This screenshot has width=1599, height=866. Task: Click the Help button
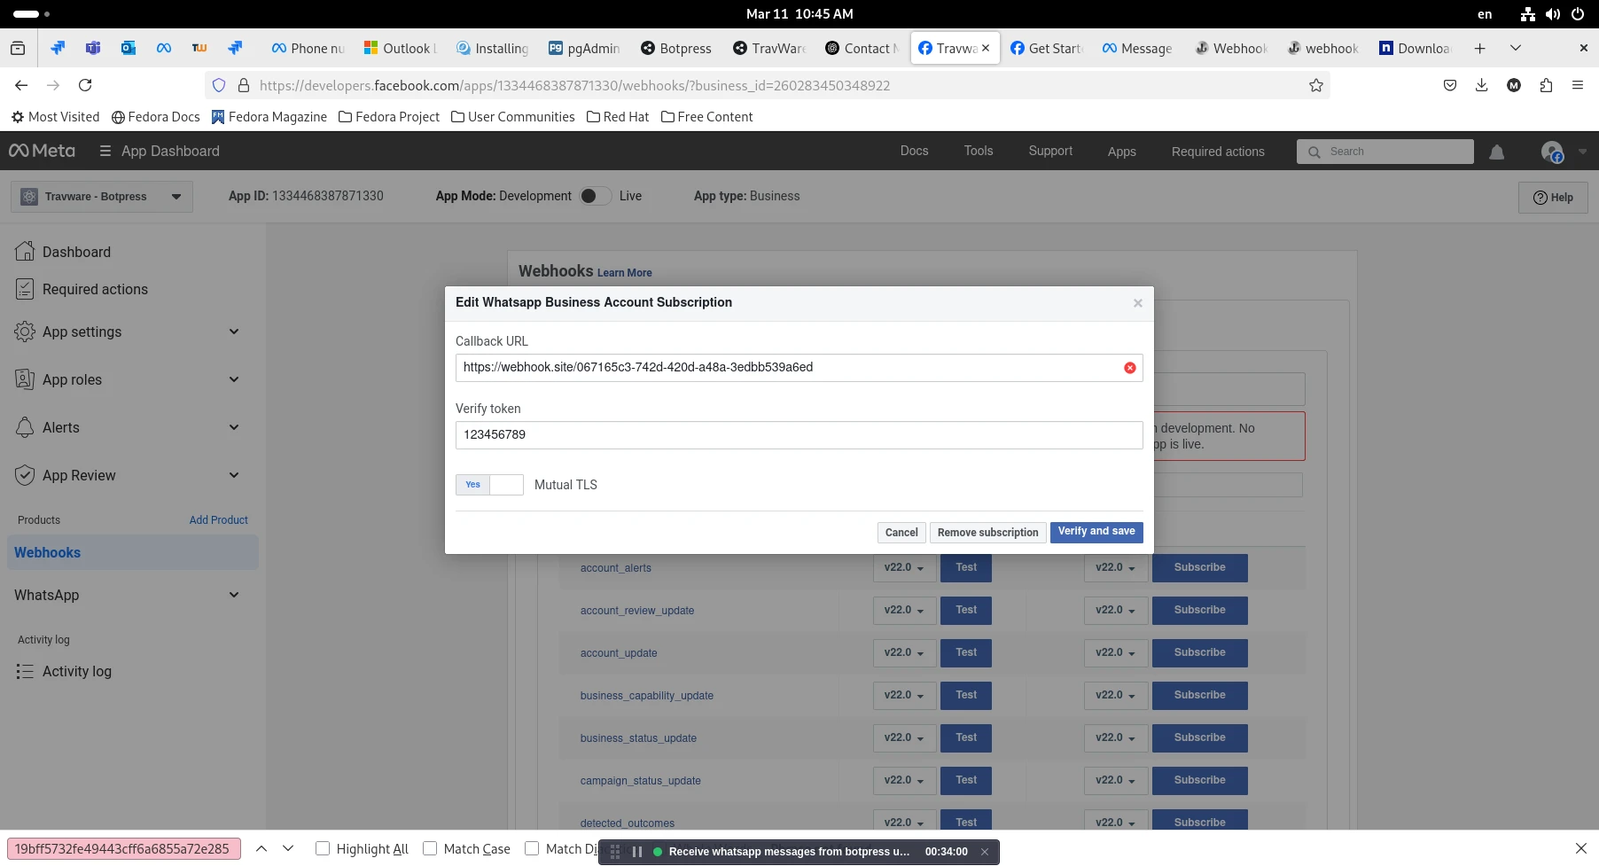point(1553,198)
